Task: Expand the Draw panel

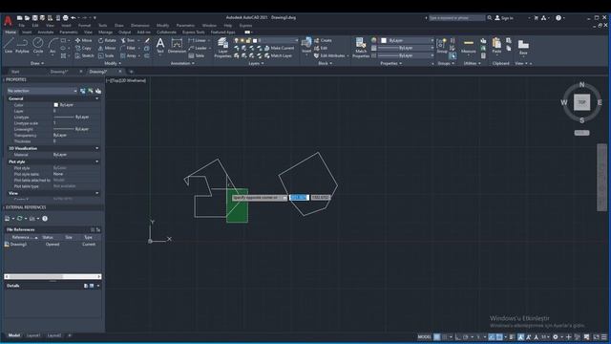Action: point(37,63)
